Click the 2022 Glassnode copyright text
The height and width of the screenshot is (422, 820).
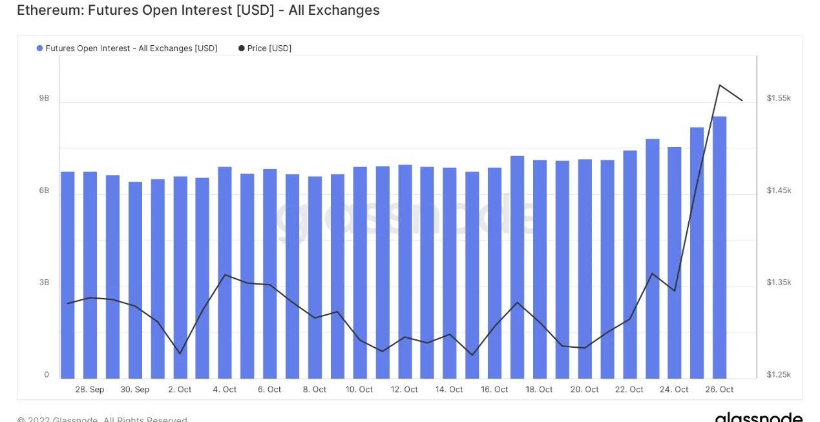(x=102, y=419)
